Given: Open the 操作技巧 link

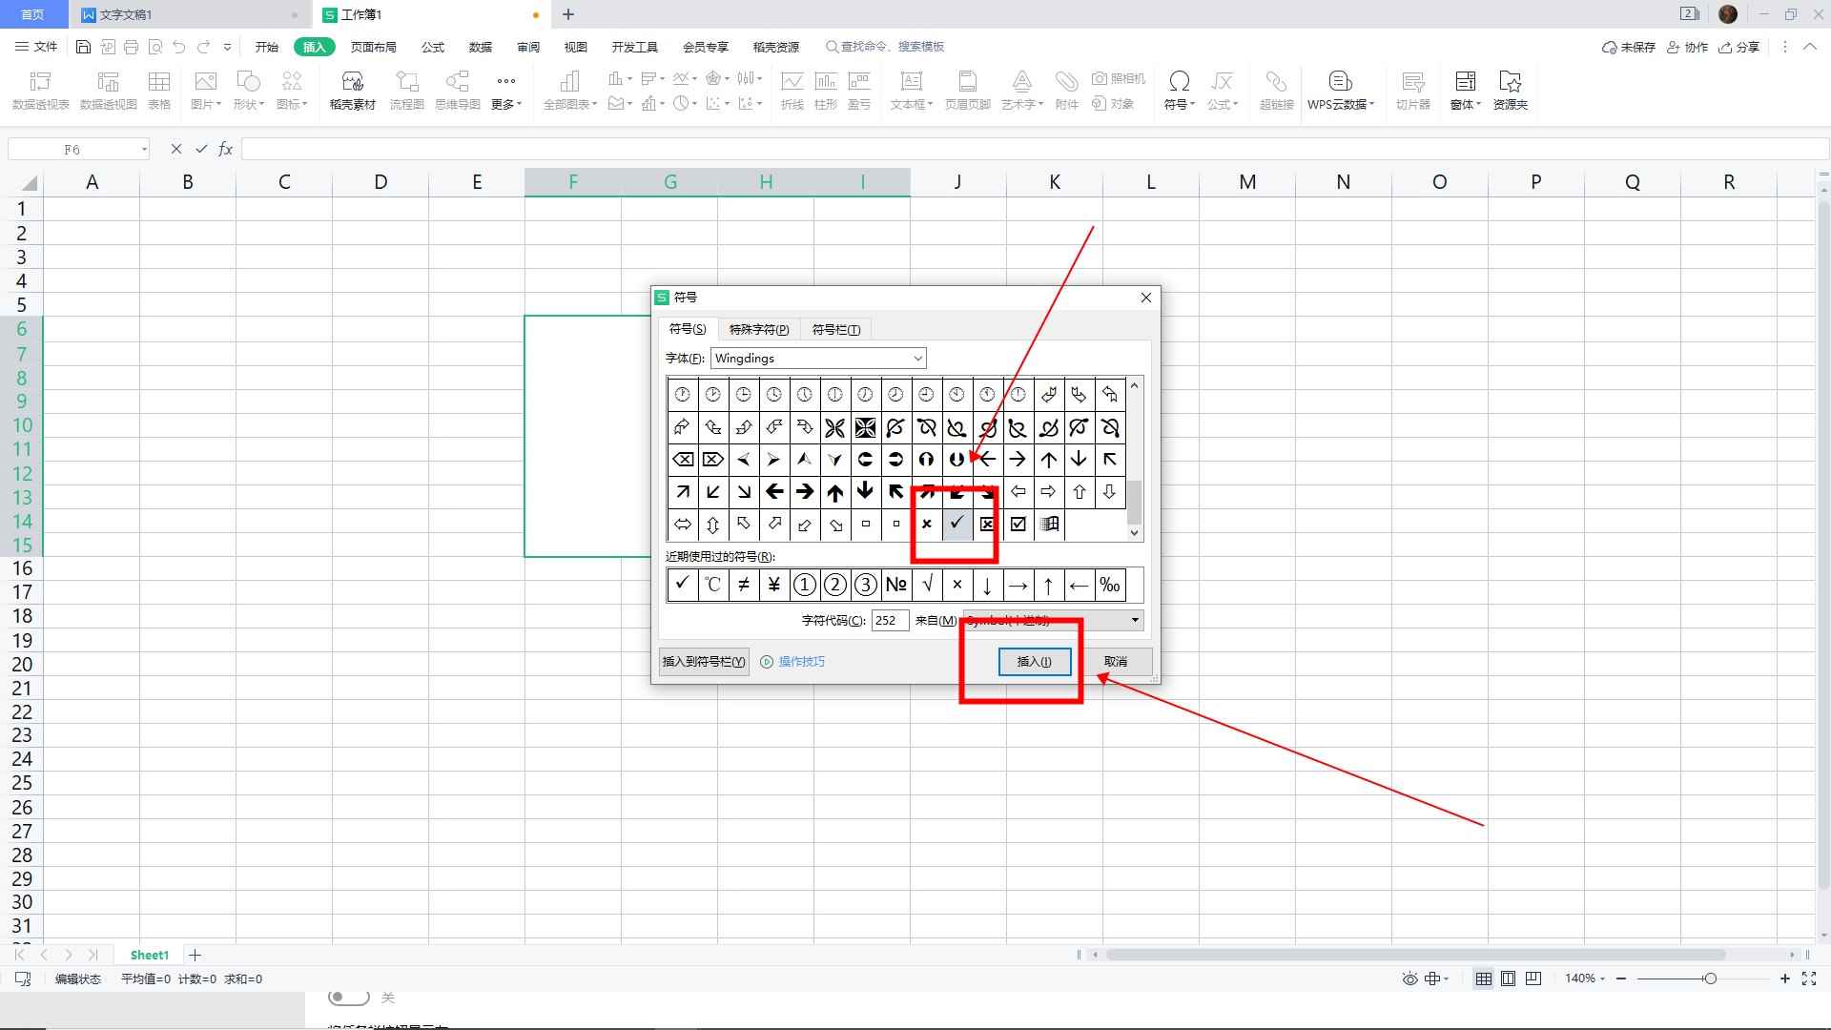Looking at the screenshot, I should click(x=801, y=661).
